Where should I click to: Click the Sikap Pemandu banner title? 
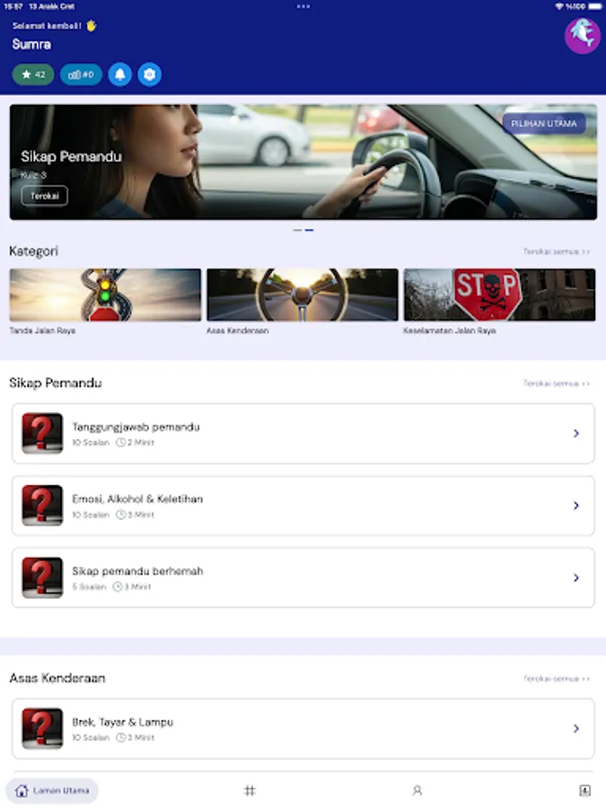pyautogui.click(x=71, y=156)
